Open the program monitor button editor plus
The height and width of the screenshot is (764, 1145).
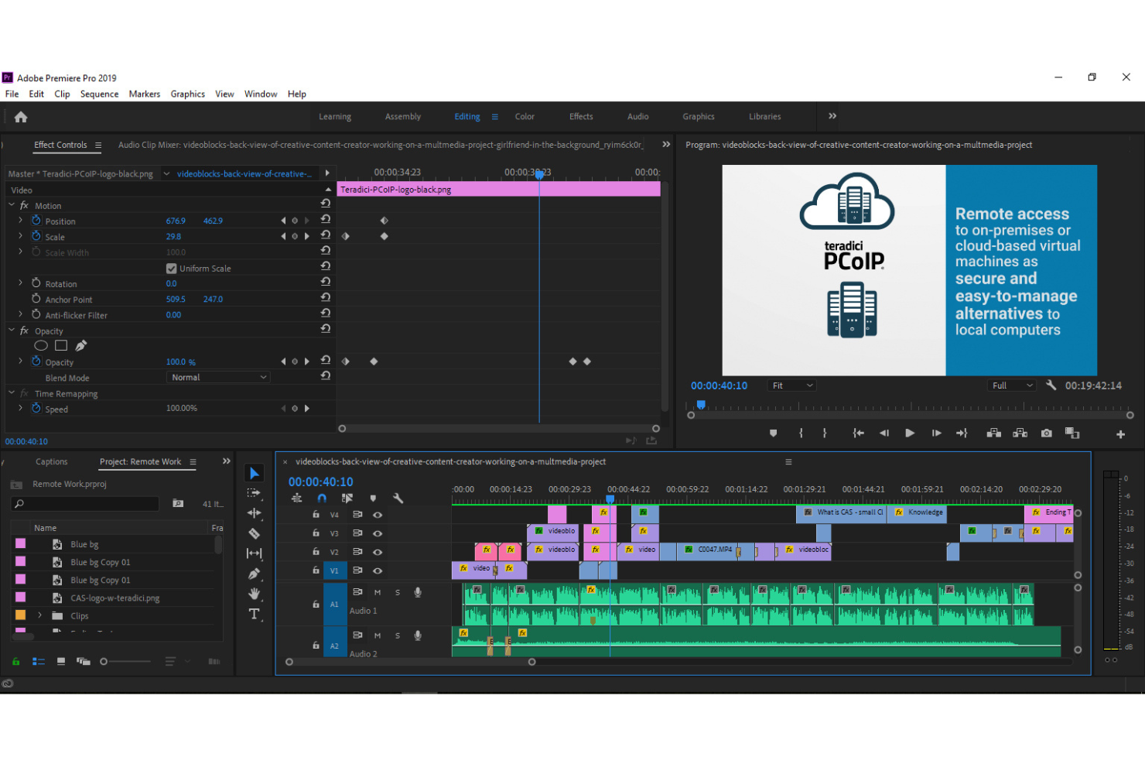[x=1120, y=434]
